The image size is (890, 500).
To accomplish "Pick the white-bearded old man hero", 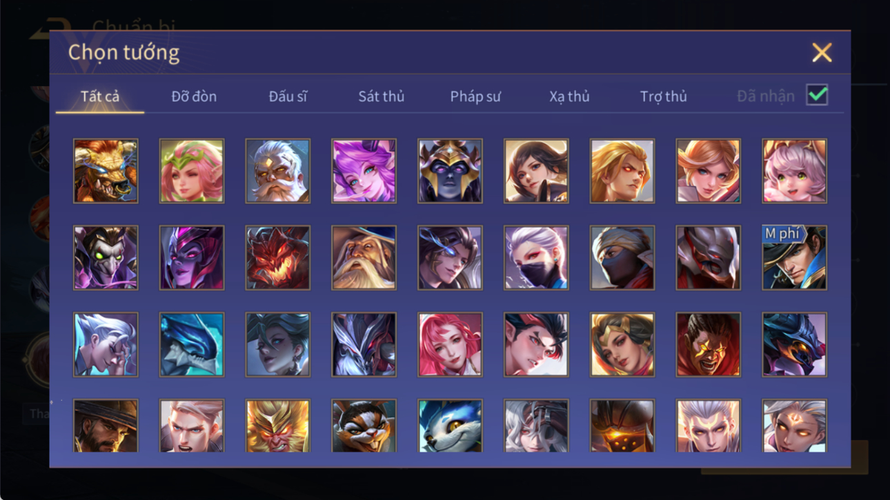I will [x=277, y=171].
